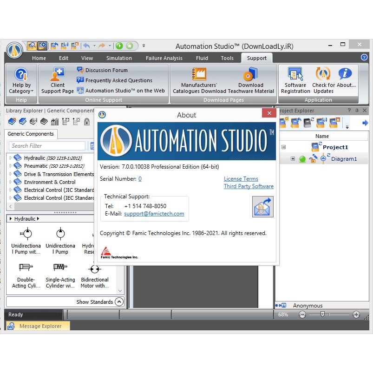Switch to the Edit ribbon tab
The height and width of the screenshot is (373, 373).
(64, 58)
